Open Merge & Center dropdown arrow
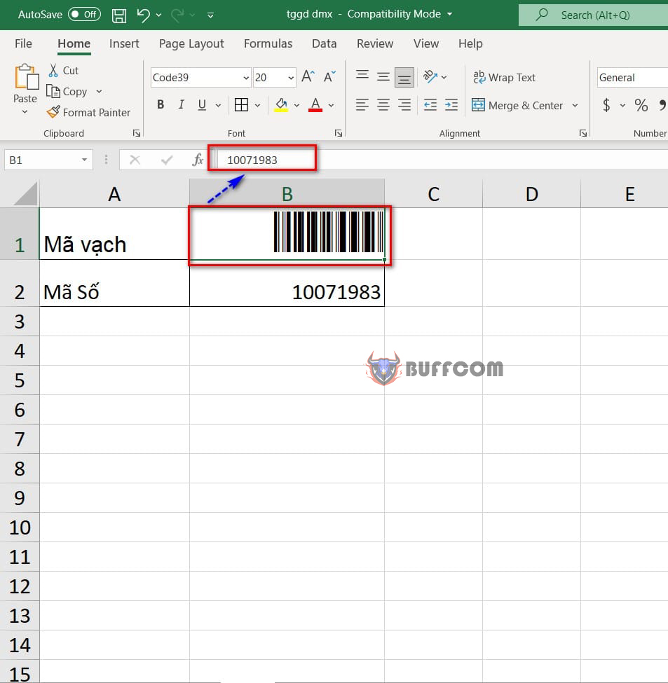 point(575,105)
